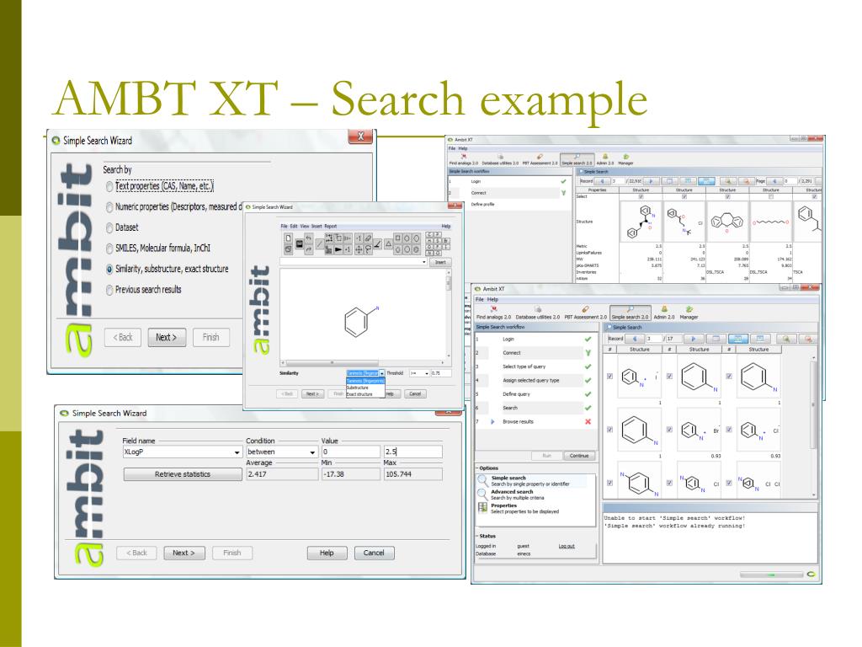Click Cancel in the XLogP wizard

(374, 553)
